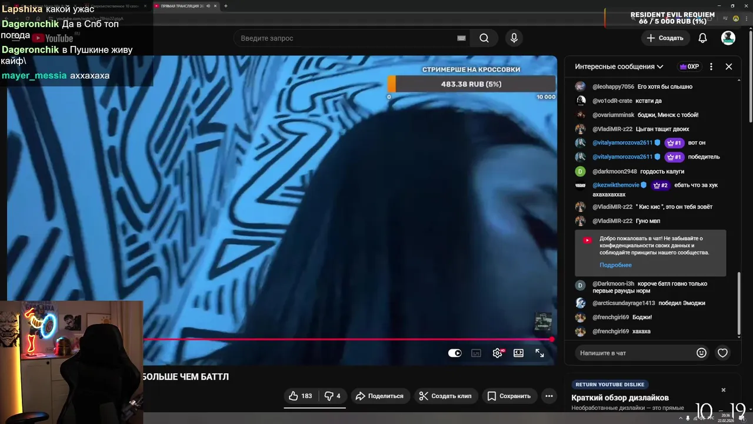The height and width of the screenshot is (424, 753).
Task: Click @darkmoon2948 green avatar
Action: [x=580, y=171]
